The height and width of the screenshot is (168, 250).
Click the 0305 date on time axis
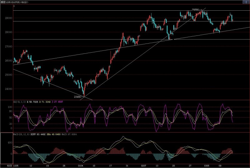pos(207,165)
